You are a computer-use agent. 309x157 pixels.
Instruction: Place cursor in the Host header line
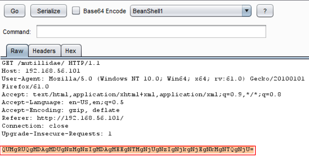(x=41, y=71)
